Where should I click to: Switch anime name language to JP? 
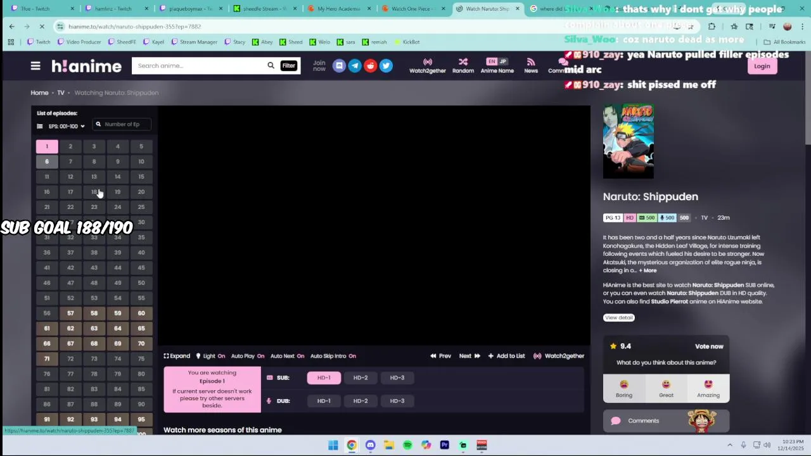coord(503,61)
